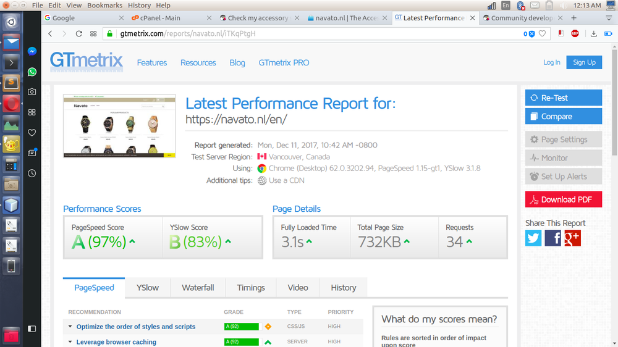Expand the Leverage browser caching row
This screenshot has width=618, height=347.
click(70, 342)
